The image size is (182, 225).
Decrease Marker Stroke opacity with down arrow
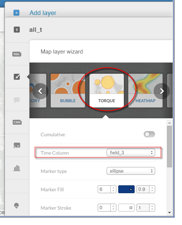(152, 209)
